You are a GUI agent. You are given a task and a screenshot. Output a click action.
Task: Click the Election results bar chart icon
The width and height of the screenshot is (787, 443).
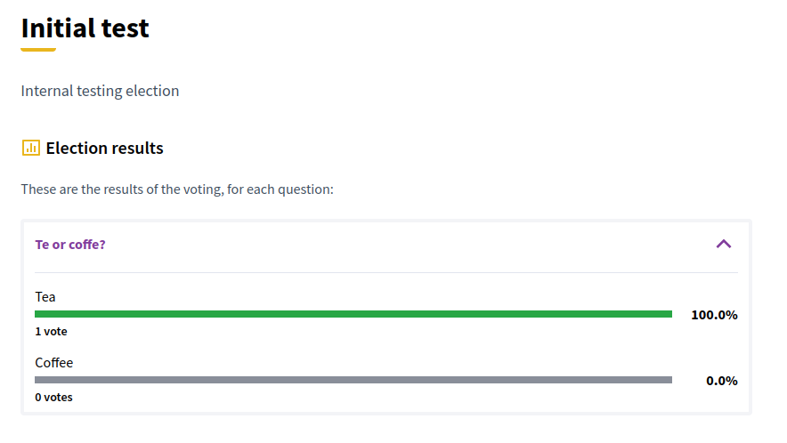coord(31,148)
